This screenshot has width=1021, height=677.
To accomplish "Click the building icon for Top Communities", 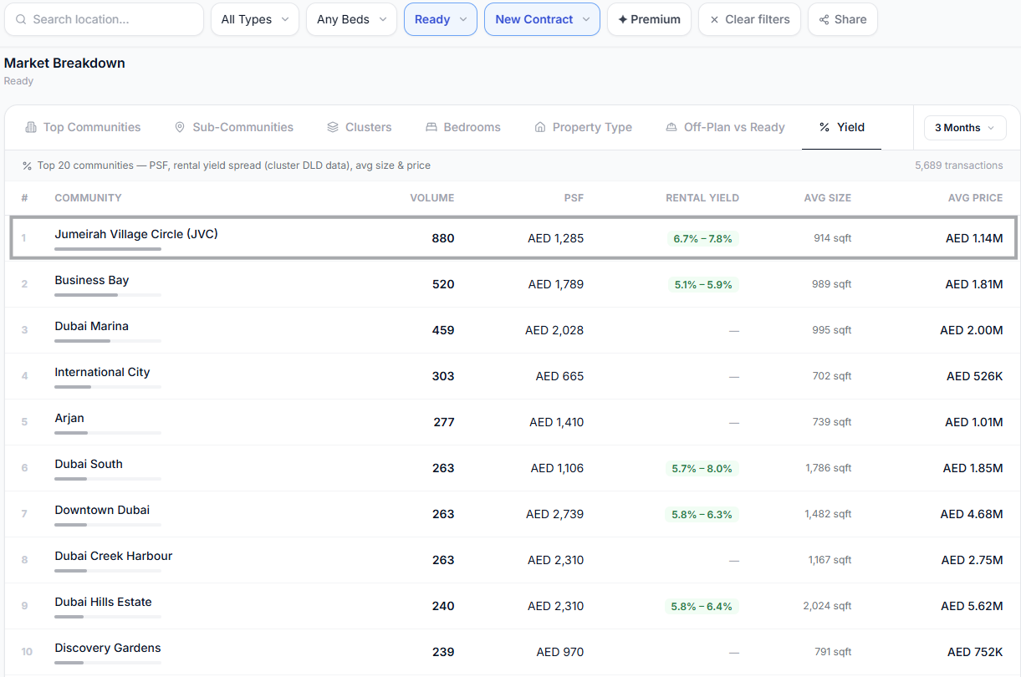I will pyautogui.click(x=31, y=127).
